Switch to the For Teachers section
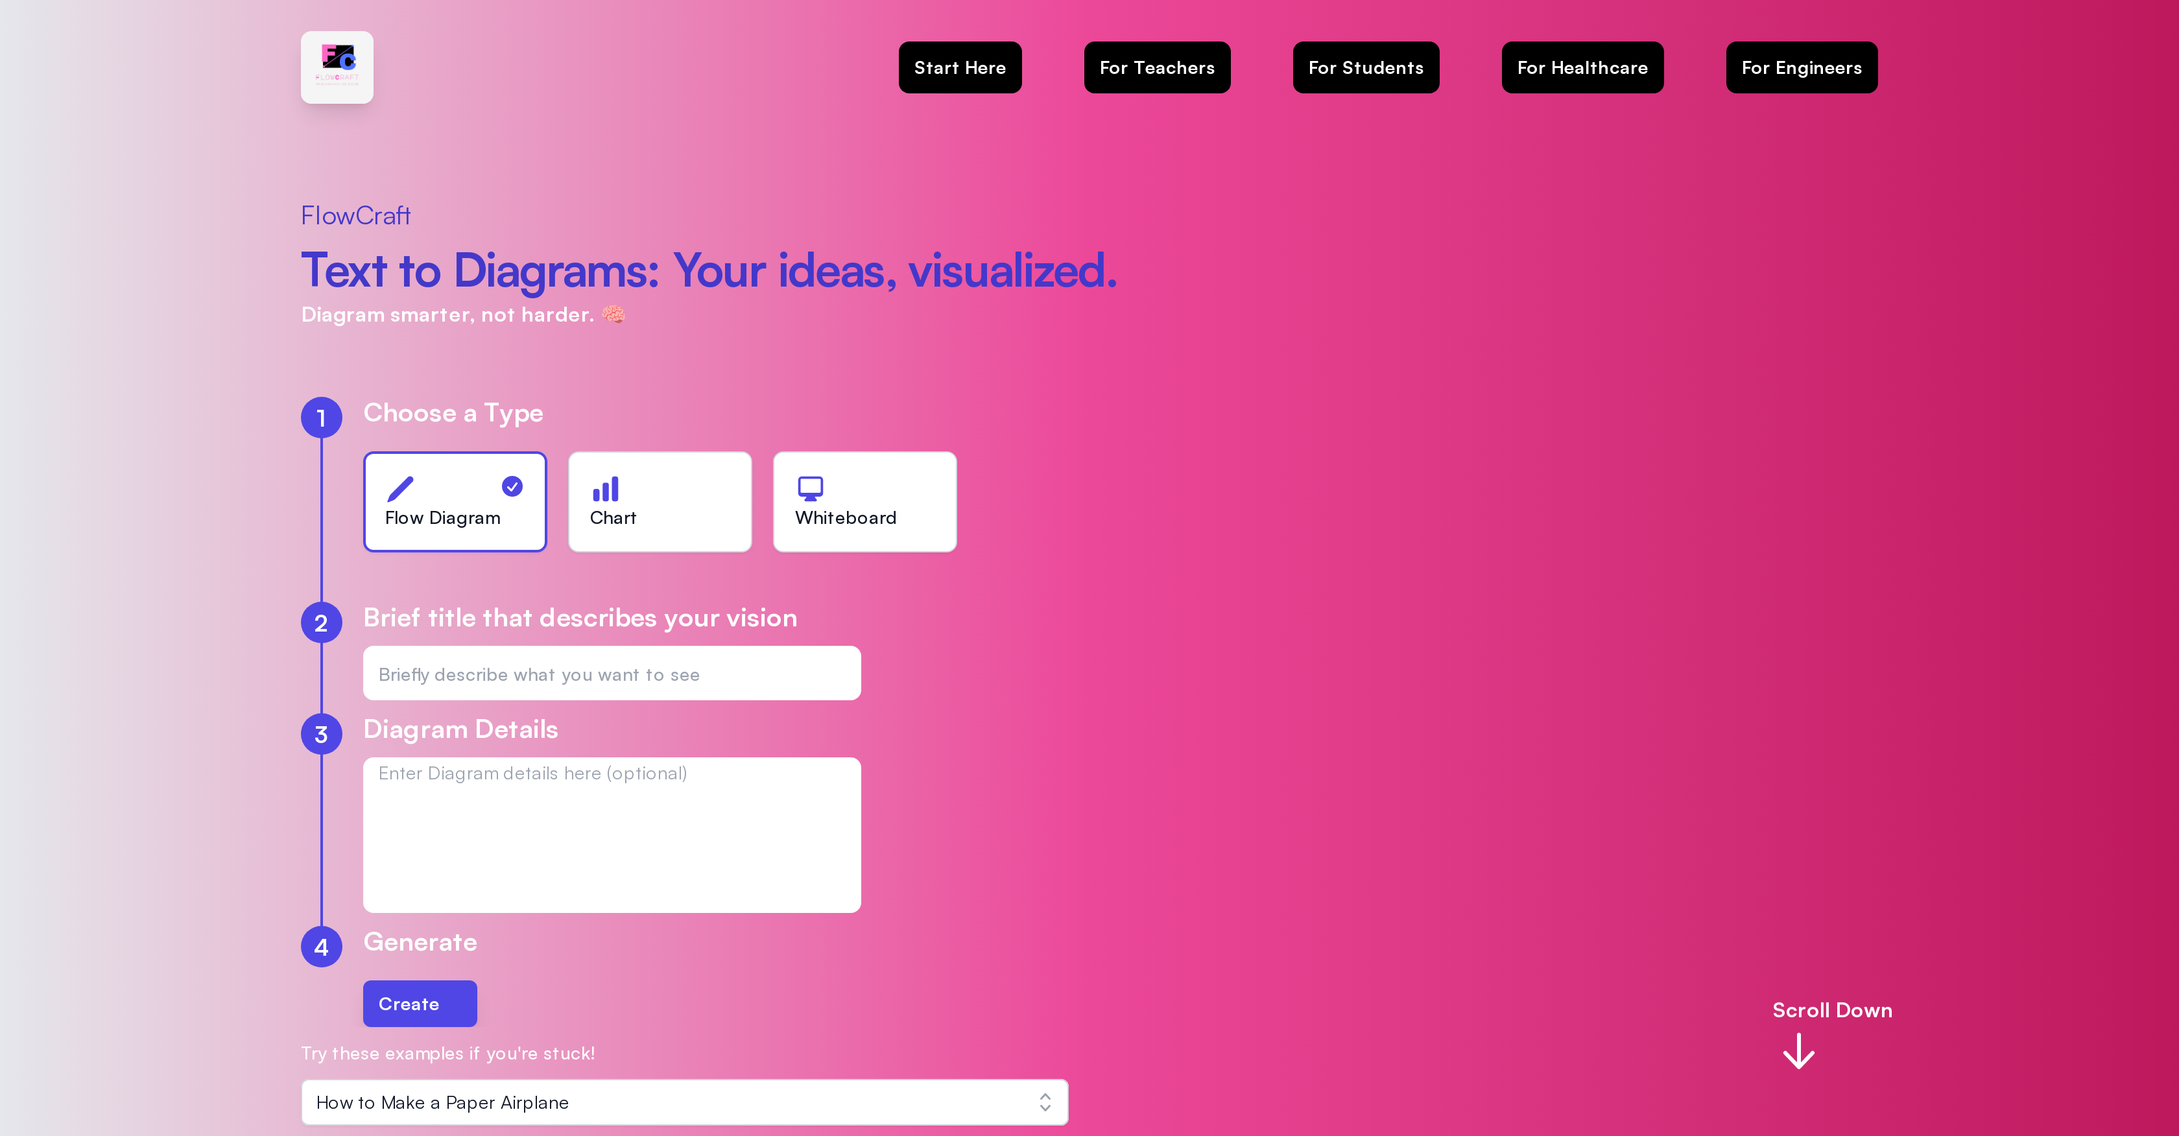 pos(1156,67)
